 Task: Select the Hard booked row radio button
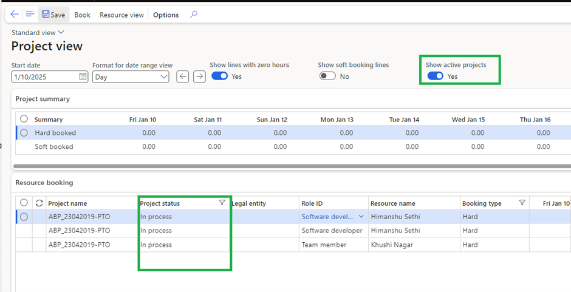24,132
